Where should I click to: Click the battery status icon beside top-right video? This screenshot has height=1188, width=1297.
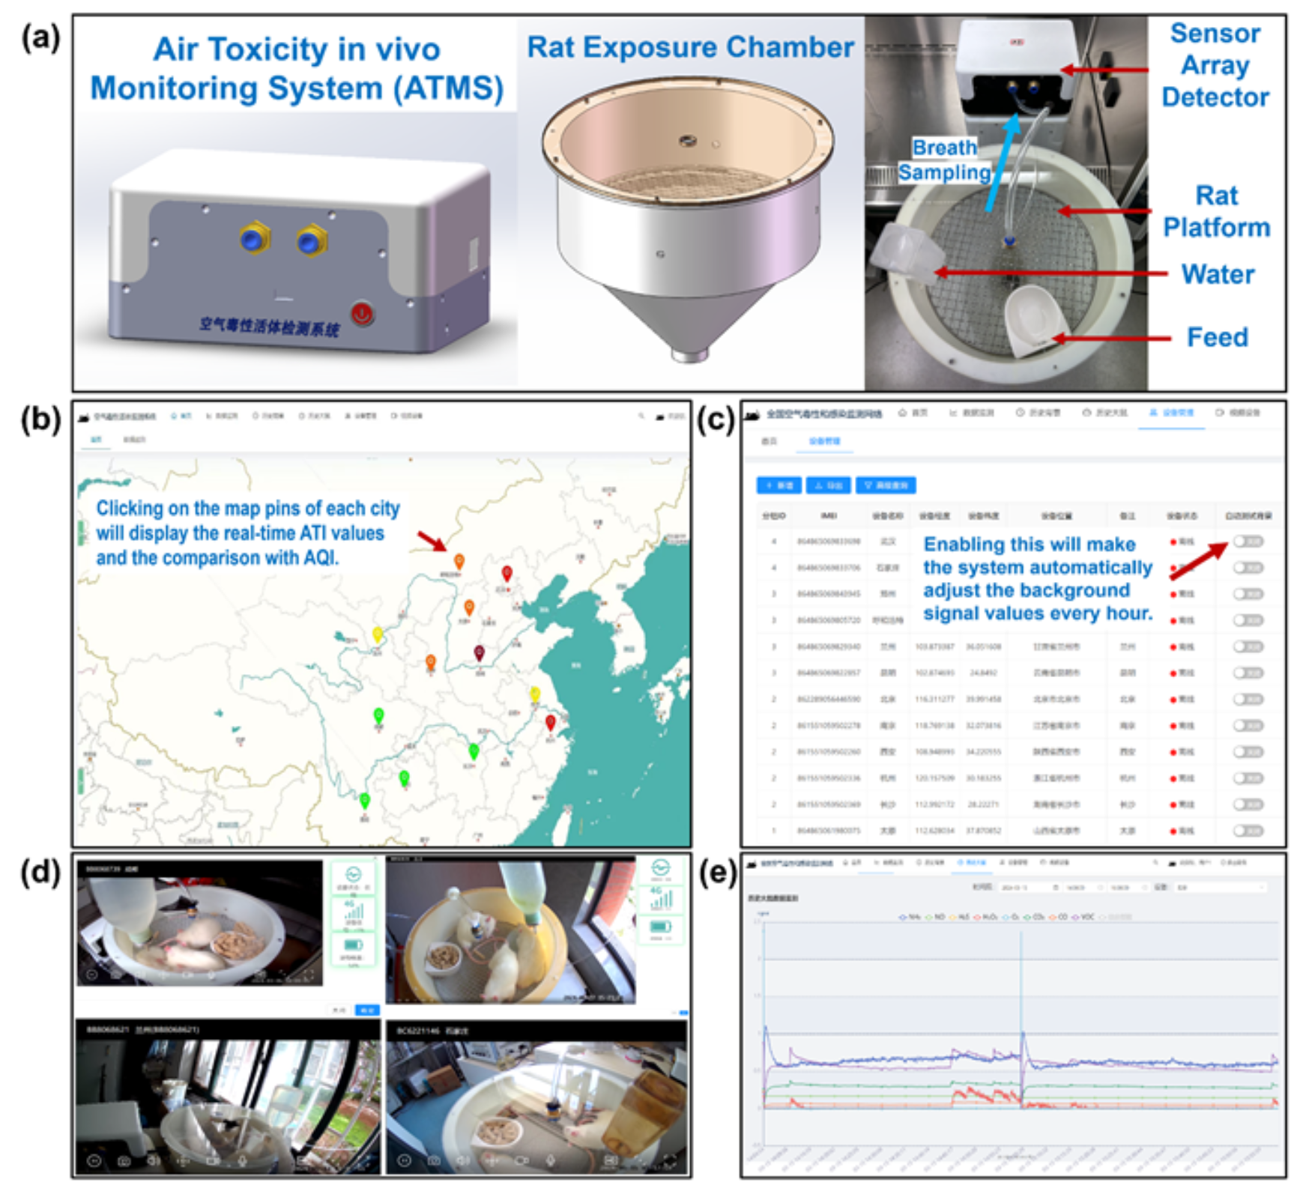660,928
